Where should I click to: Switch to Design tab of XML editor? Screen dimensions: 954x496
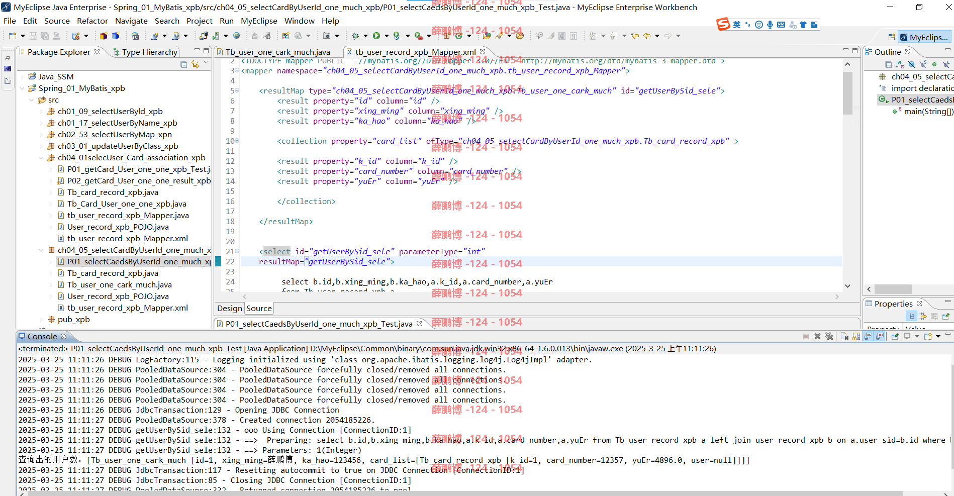point(230,309)
